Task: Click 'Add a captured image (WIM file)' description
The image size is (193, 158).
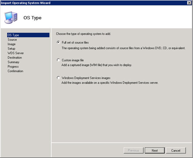Action: click(97, 65)
